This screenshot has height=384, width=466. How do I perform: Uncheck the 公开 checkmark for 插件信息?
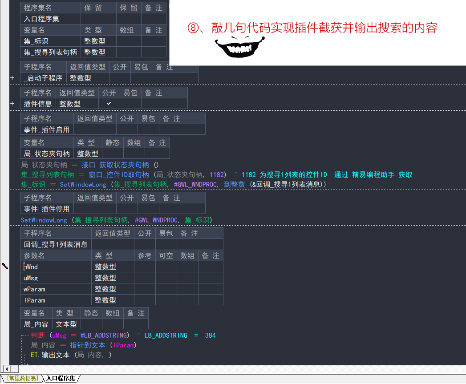point(109,104)
